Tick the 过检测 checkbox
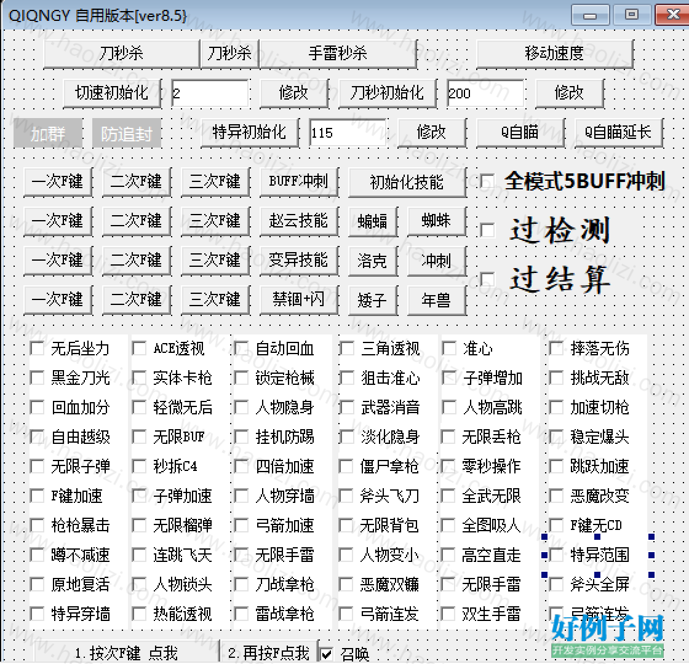Screen dimensions: 689x664 (487, 230)
